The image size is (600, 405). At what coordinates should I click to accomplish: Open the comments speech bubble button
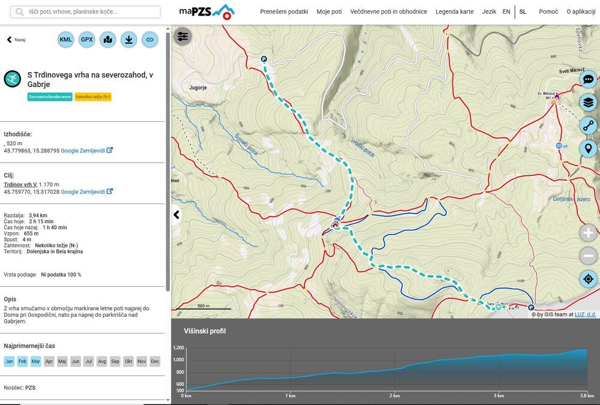click(x=588, y=79)
